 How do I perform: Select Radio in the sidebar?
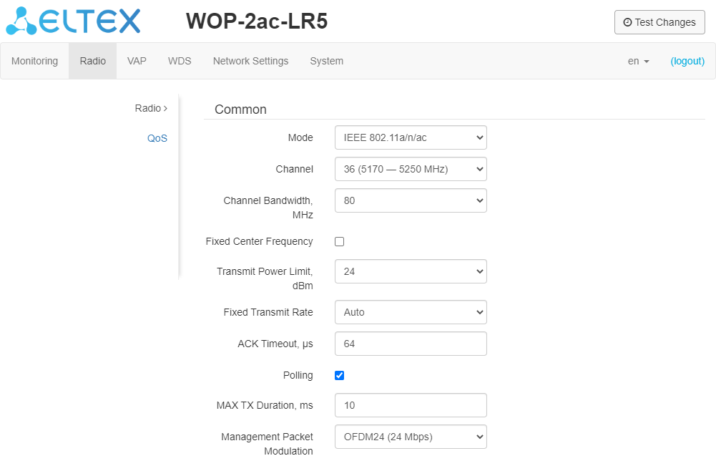click(x=150, y=108)
